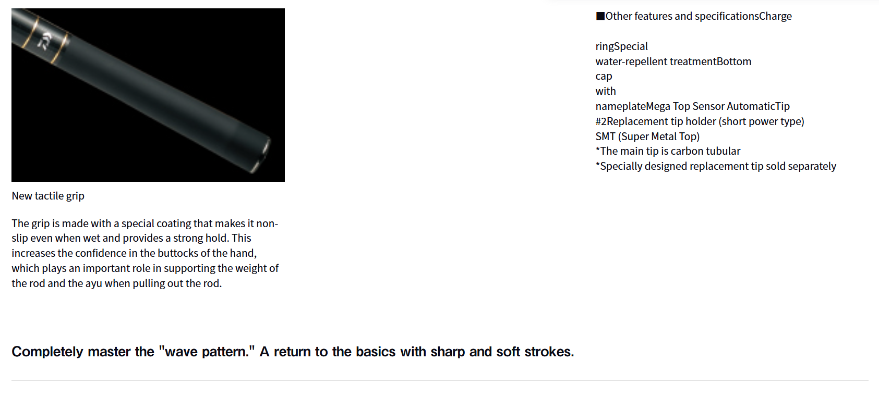Viewport: 879px width, 398px height.
Task: Click "nameplateMega Top Sensor AutomaticTip" text
Action: [x=692, y=106]
